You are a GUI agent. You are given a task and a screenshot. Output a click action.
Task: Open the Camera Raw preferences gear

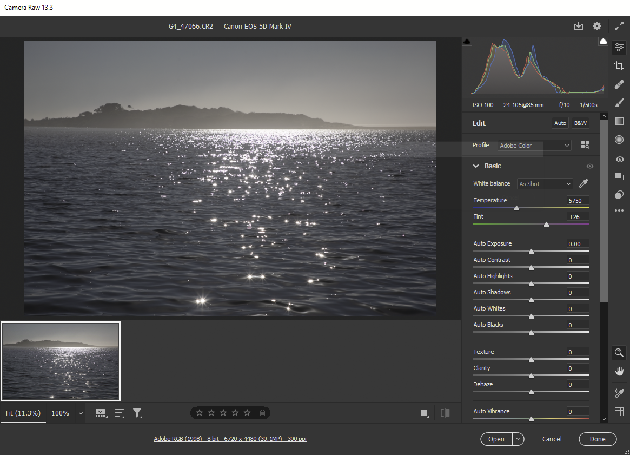[x=597, y=26]
